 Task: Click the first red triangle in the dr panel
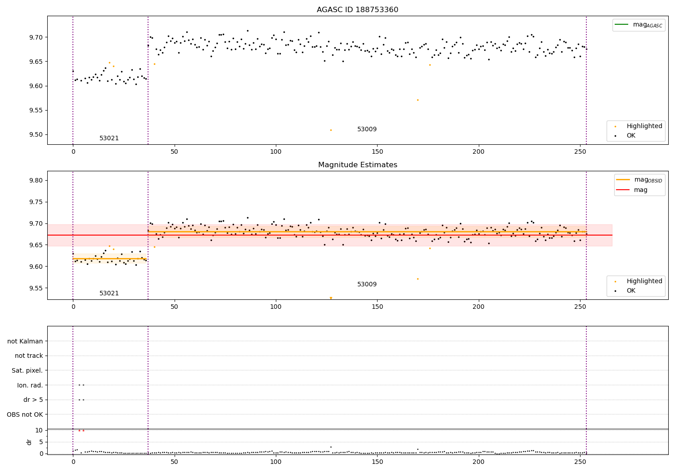pyautogui.click(x=79, y=430)
